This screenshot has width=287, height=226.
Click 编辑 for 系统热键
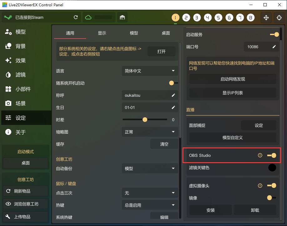pos(164,216)
